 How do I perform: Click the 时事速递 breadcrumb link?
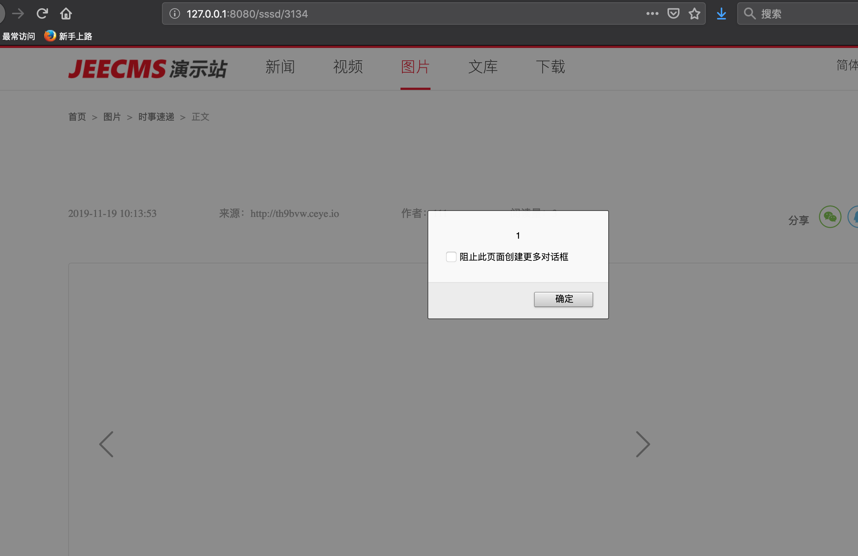[156, 117]
